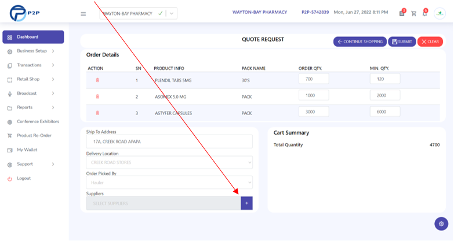Click the settings gear floating button
Image resolution: width=454 pixels, height=241 pixels.
point(441,224)
